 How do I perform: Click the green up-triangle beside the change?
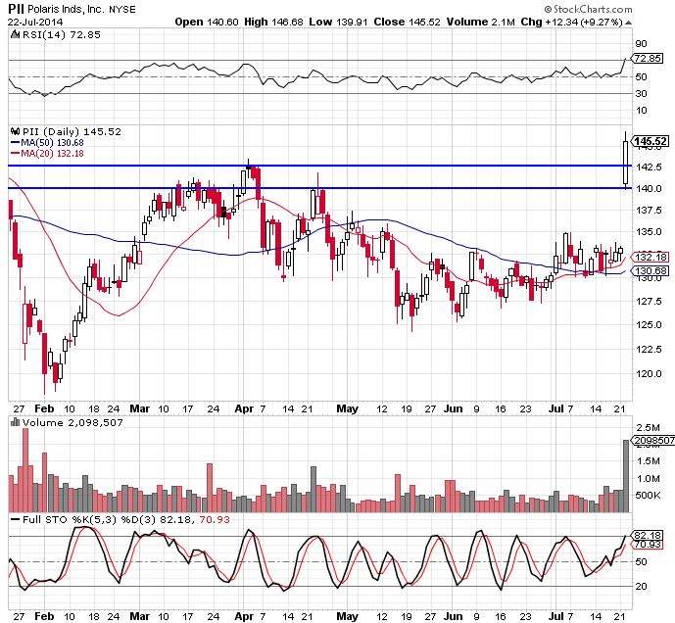pyautogui.click(x=629, y=23)
